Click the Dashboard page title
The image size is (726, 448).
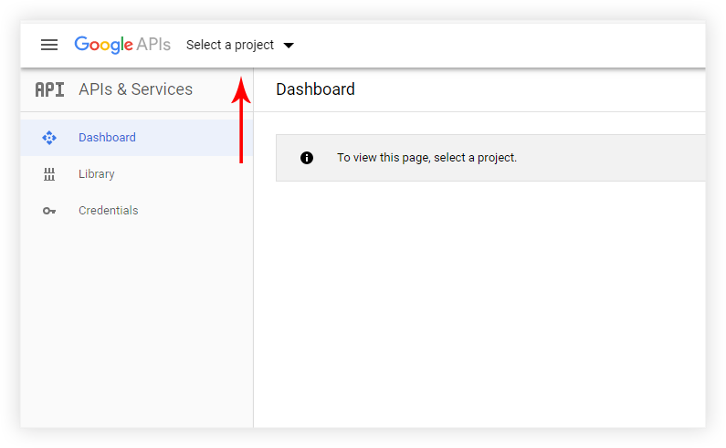(315, 89)
